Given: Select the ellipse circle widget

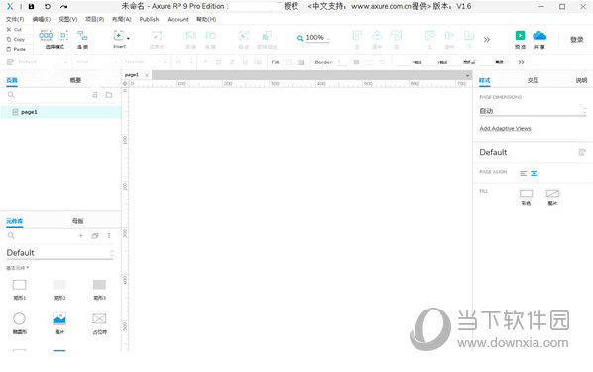Looking at the screenshot, I should tap(19, 318).
